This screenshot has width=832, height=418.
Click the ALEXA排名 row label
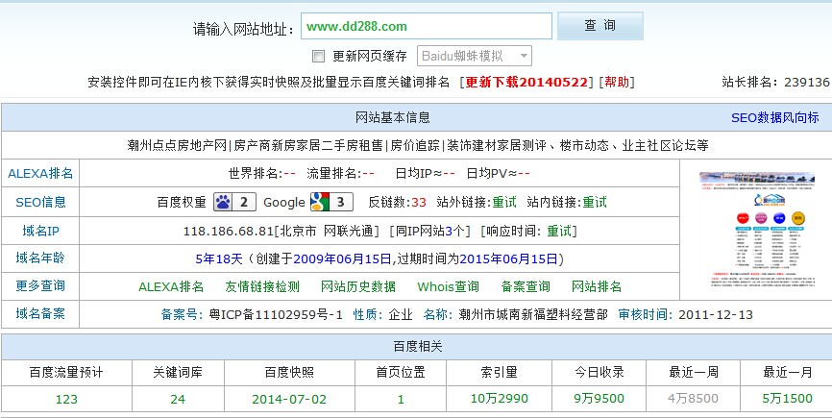point(40,174)
